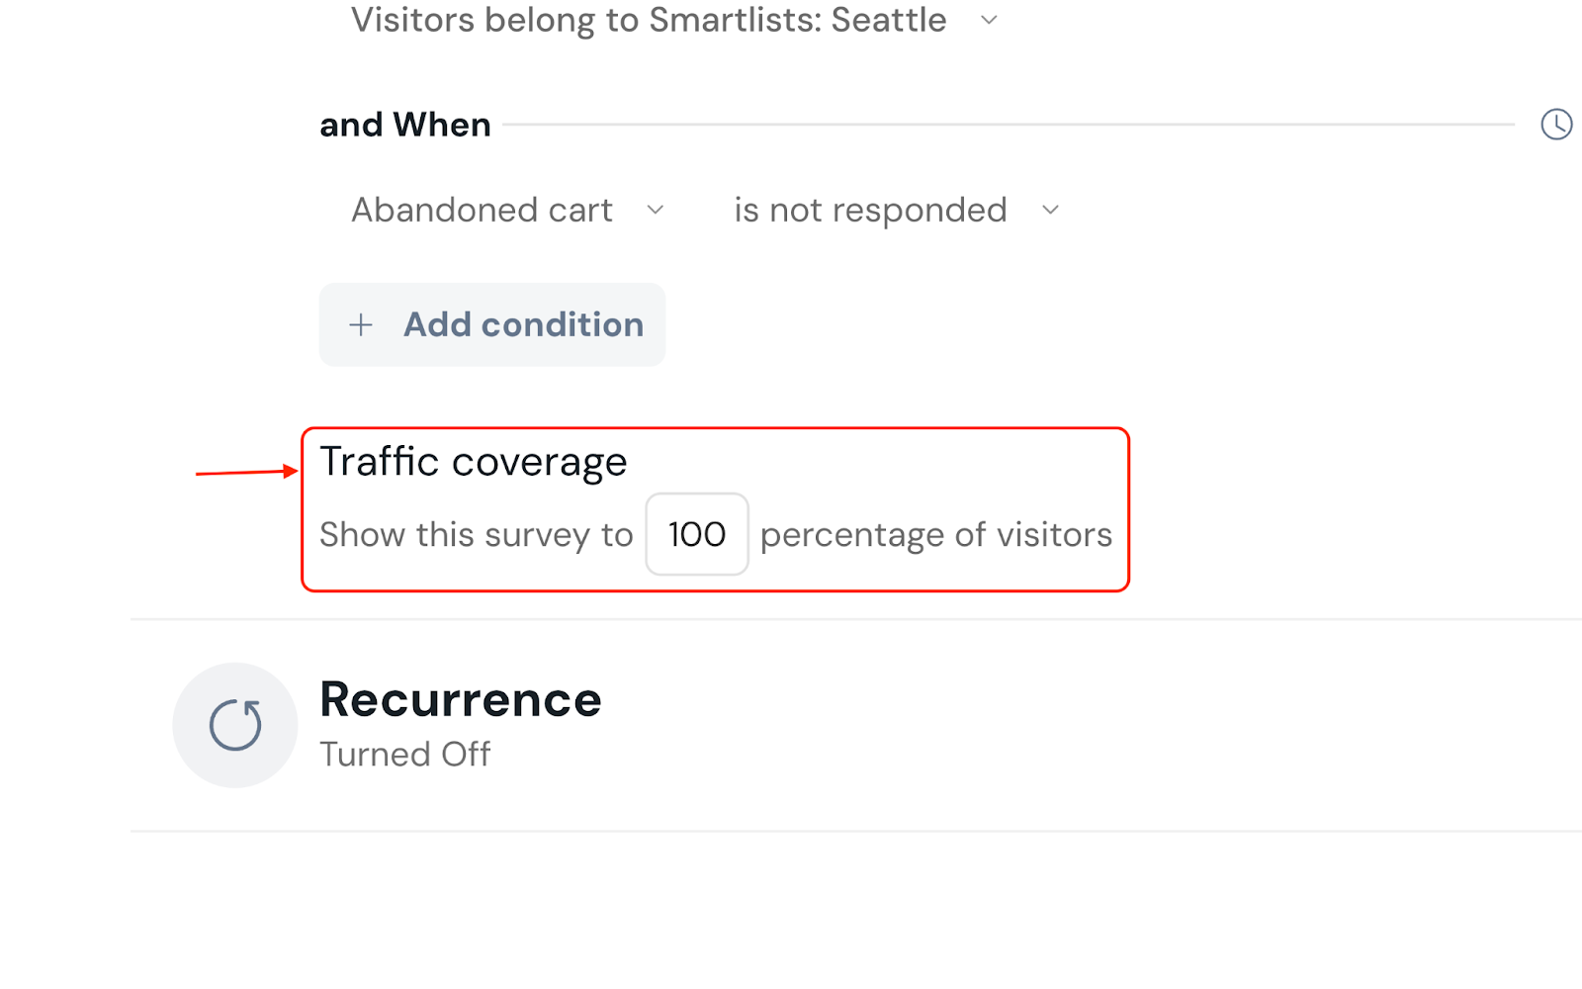Click the Recurrence section heading
Image resolution: width=1582 pixels, height=989 pixels.
(x=461, y=700)
